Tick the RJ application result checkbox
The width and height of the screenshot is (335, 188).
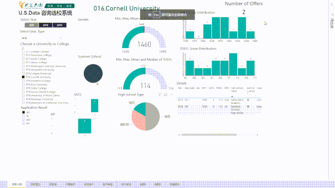pyautogui.click(x=23, y=116)
